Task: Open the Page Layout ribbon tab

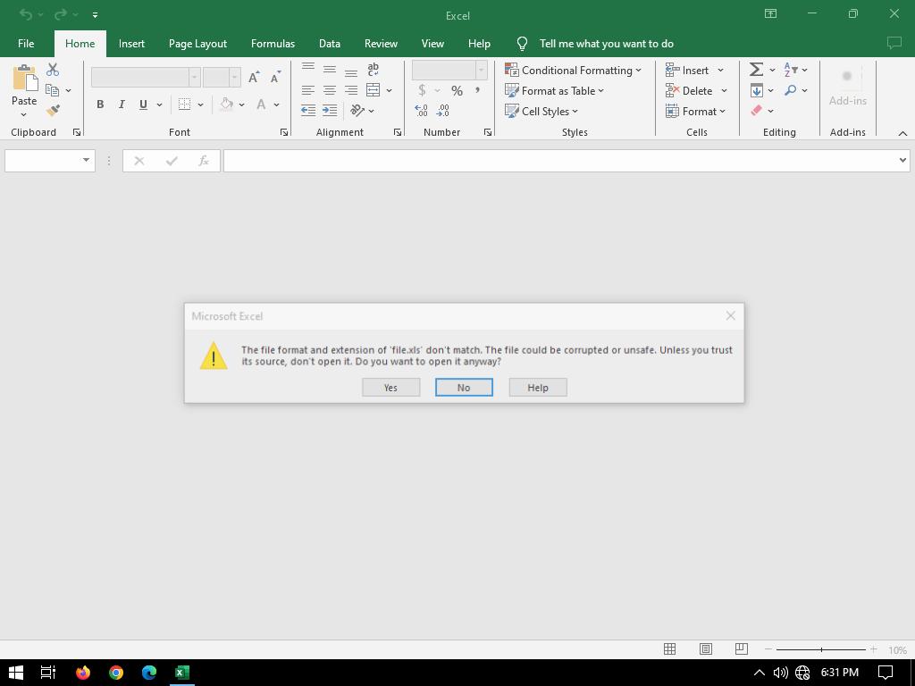Action: [x=197, y=44]
